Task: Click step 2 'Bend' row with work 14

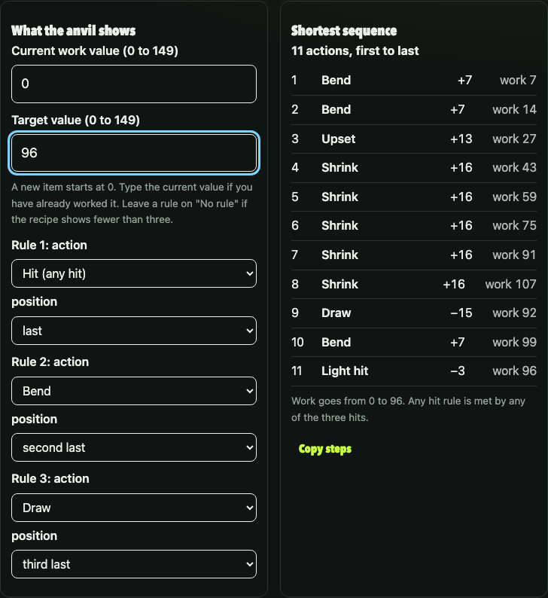Action: pos(414,110)
